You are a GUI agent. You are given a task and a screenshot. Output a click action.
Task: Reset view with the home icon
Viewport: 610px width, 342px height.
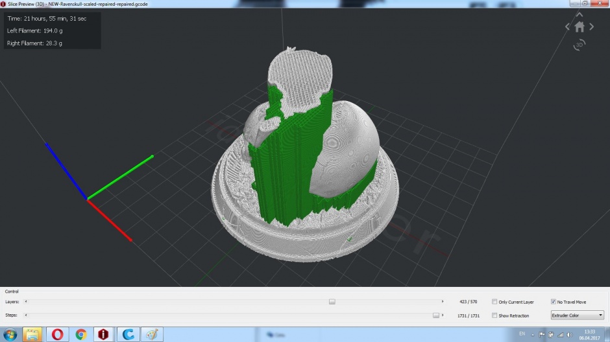[x=579, y=27]
